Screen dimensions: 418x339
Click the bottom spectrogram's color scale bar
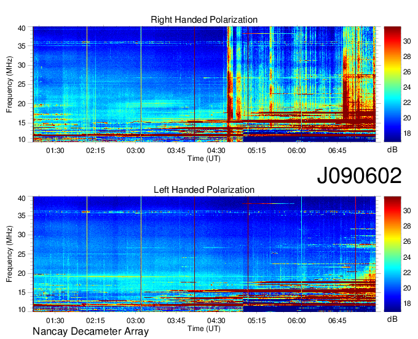(x=392, y=254)
